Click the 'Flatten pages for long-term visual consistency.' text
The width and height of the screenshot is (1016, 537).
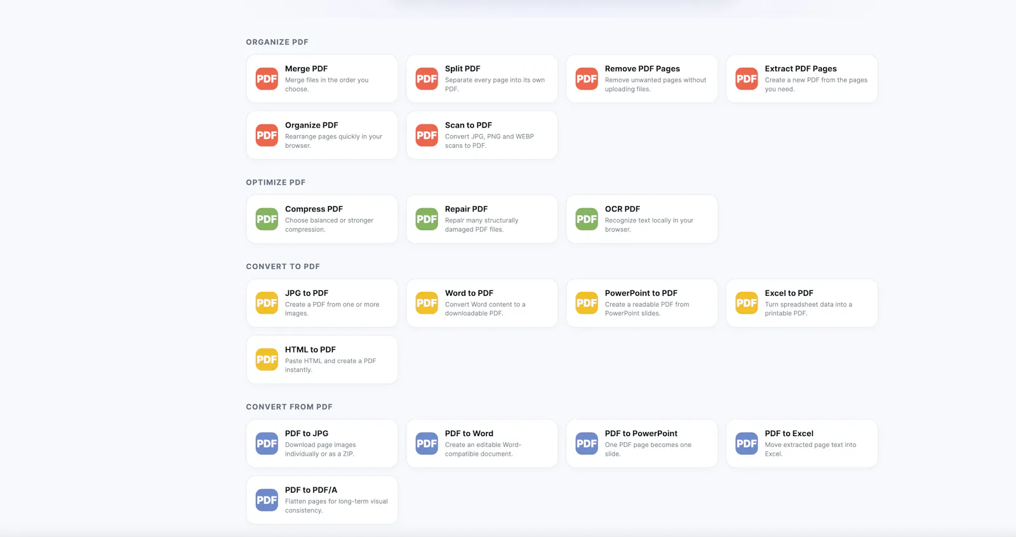336,506
